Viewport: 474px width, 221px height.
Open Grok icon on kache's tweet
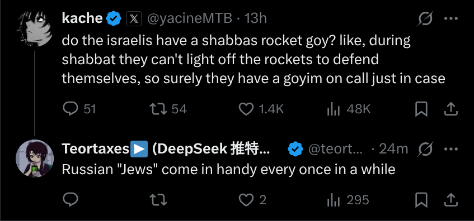[426, 18]
